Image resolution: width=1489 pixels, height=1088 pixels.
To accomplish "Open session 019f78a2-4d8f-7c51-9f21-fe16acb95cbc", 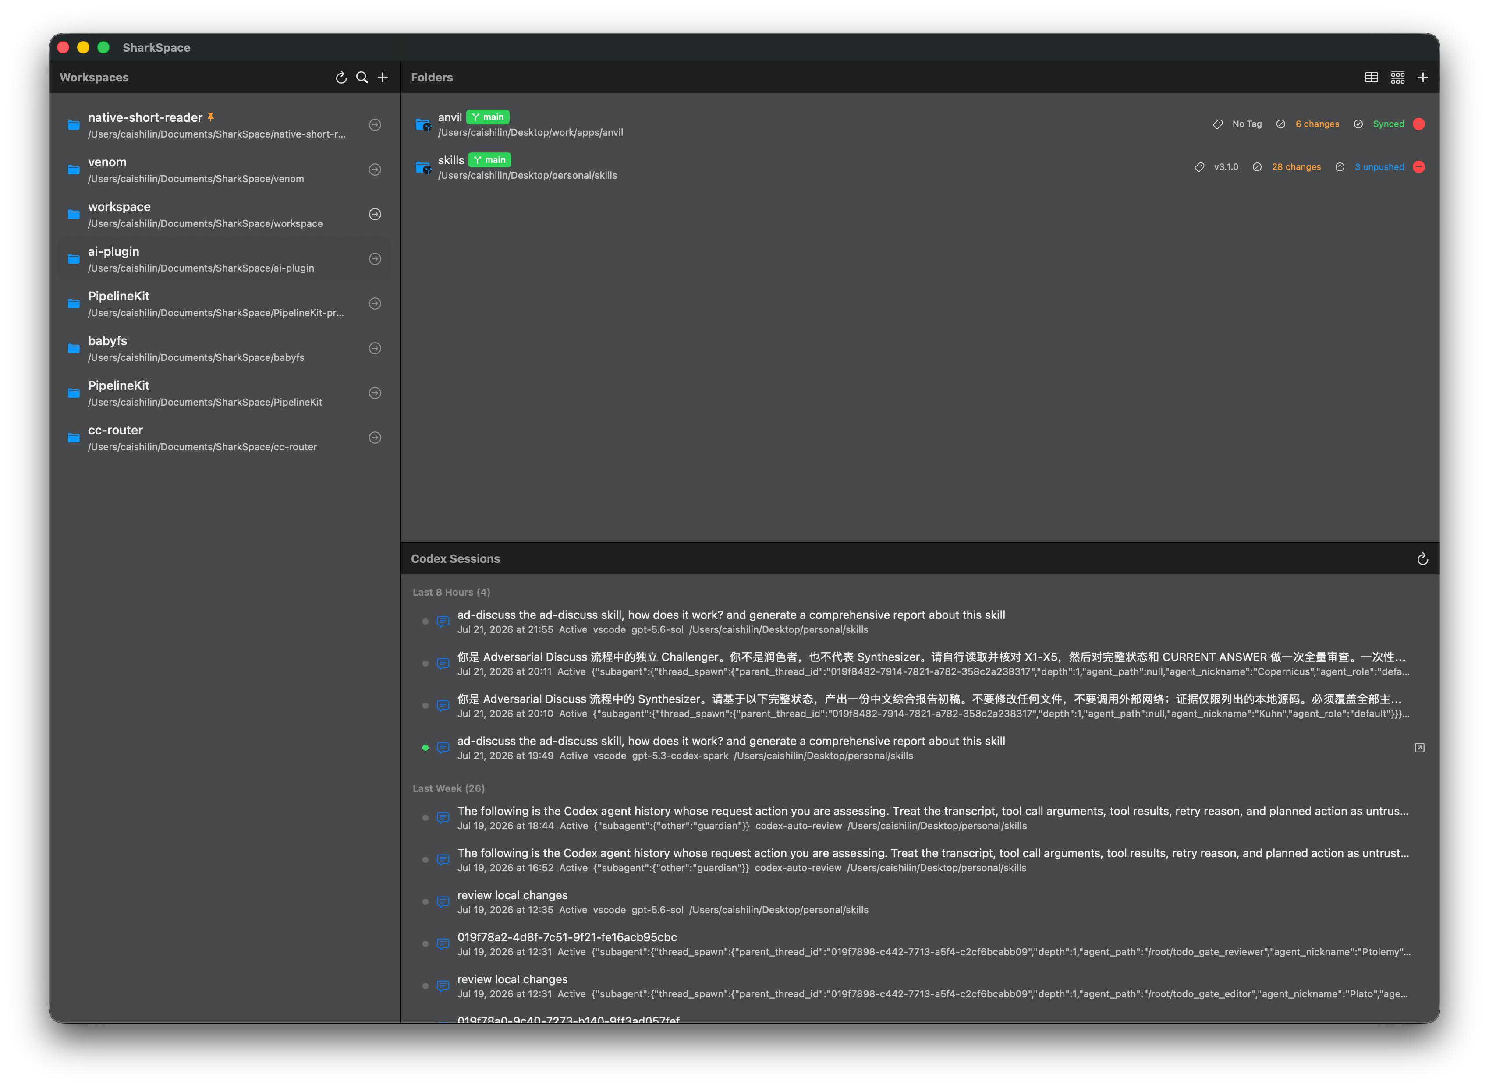I will pos(919,944).
